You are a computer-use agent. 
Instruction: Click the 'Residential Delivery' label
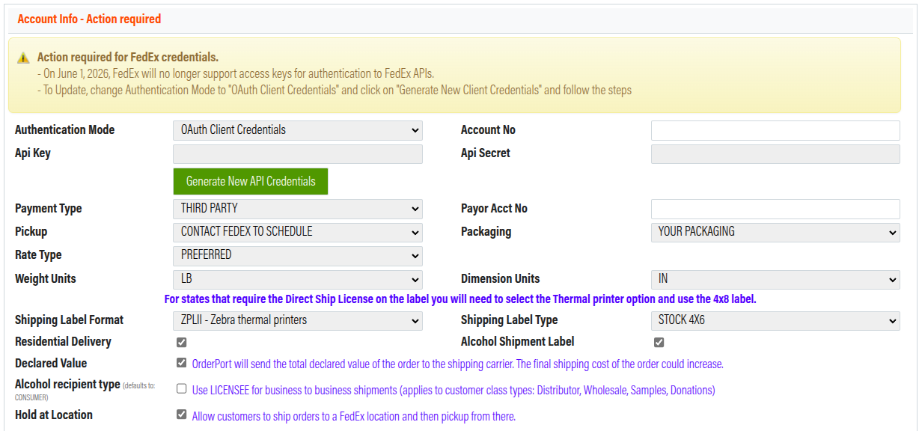coord(63,342)
